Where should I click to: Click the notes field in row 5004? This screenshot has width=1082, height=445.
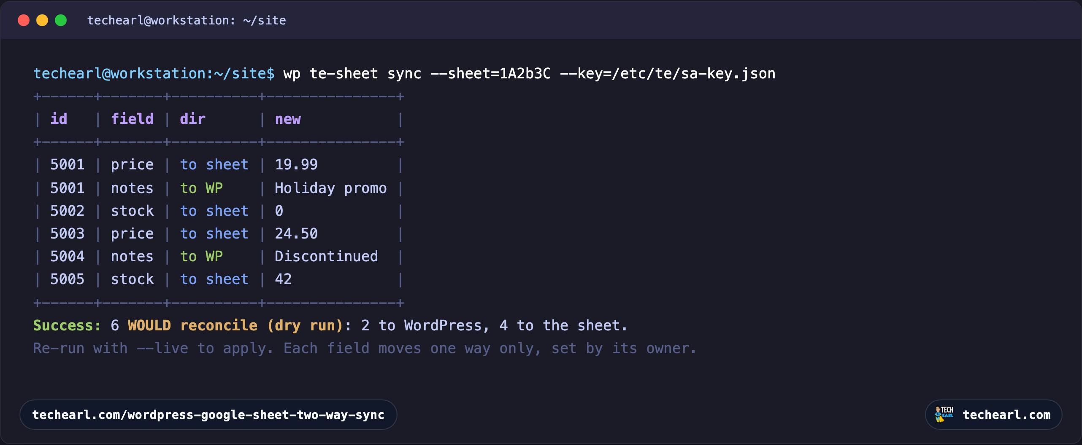pos(133,256)
